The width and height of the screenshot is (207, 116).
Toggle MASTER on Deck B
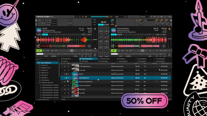click(x=120, y=35)
